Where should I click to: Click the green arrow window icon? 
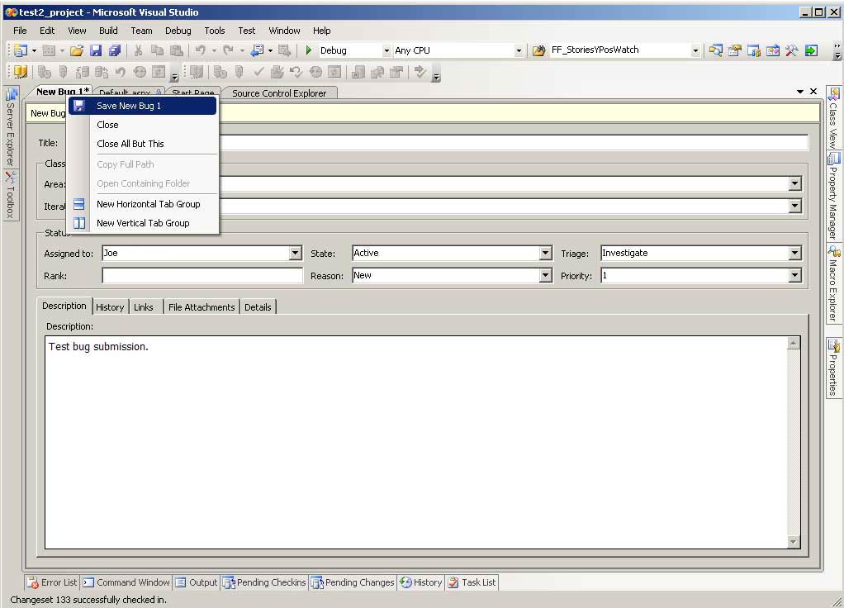(x=811, y=50)
